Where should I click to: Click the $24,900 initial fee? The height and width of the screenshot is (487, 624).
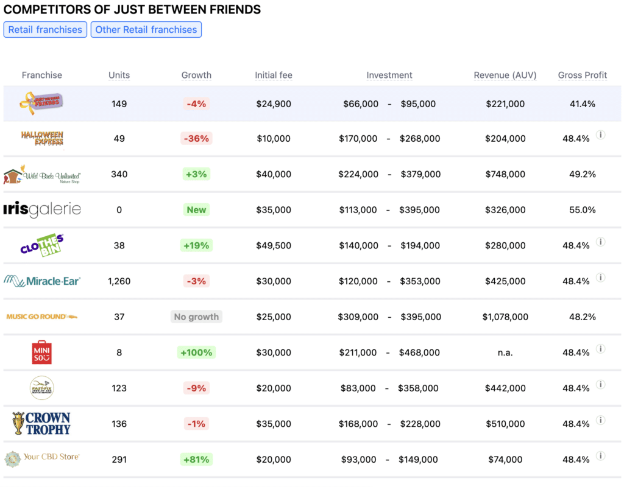coord(274,103)
